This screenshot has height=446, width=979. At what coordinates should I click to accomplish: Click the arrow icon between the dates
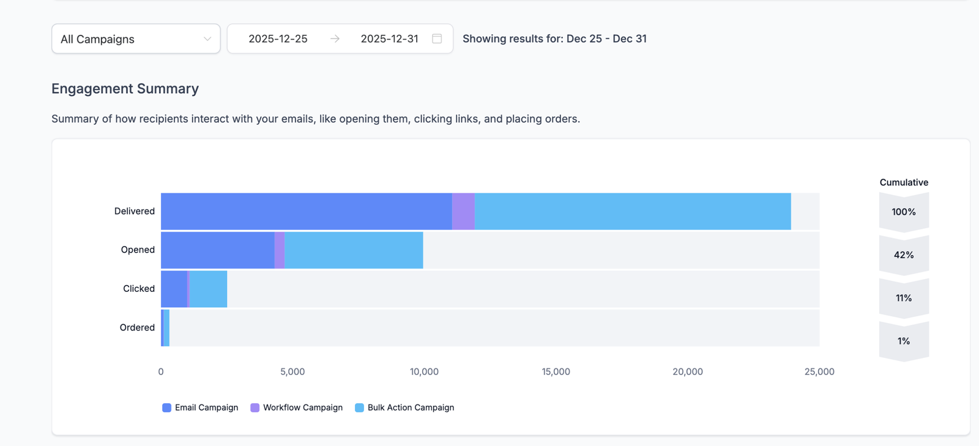[335, 39]
